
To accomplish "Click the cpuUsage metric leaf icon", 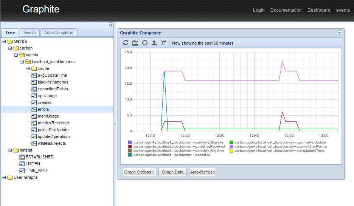I will (34, 96).
